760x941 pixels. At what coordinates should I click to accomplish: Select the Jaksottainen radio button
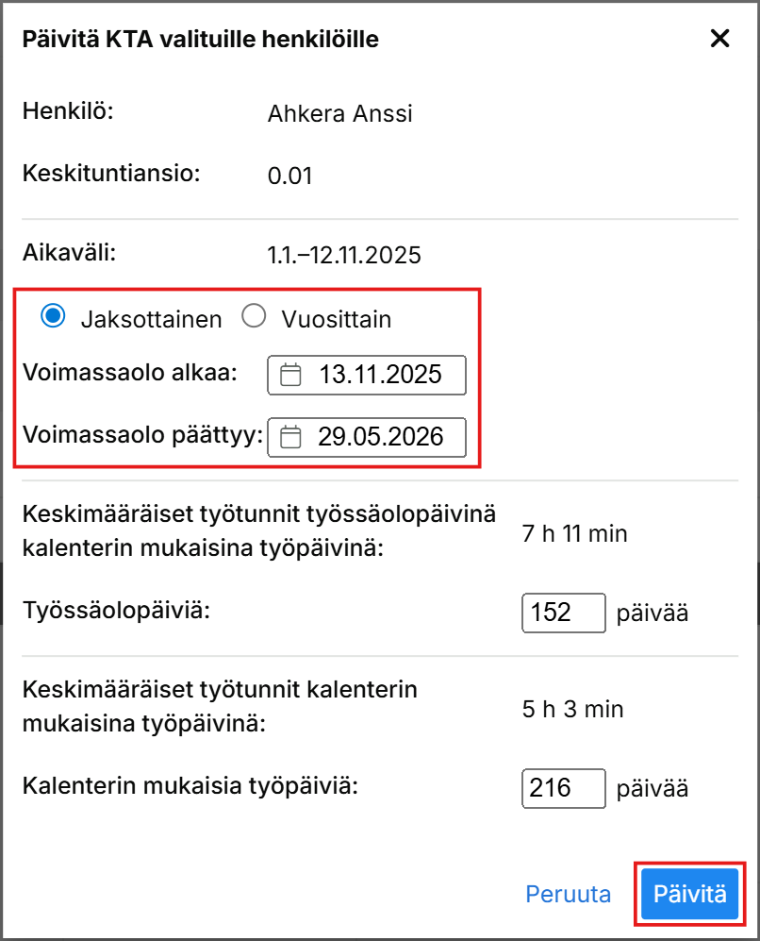pyautogui.click(x=54, y=317)
